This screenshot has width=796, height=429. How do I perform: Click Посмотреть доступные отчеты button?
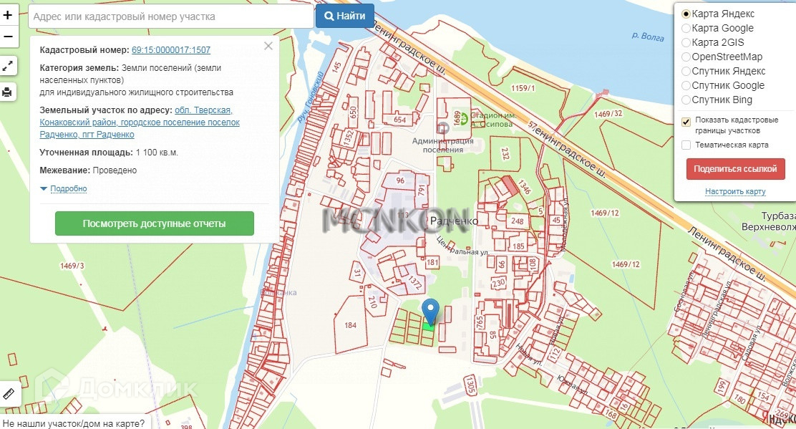point(155,223)
